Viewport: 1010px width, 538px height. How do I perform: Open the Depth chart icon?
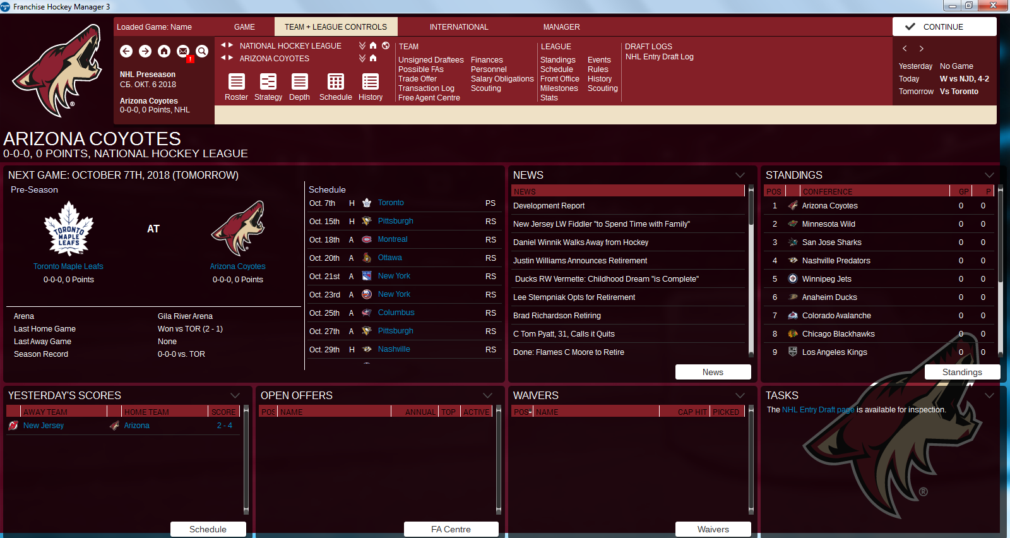point(300,81)
